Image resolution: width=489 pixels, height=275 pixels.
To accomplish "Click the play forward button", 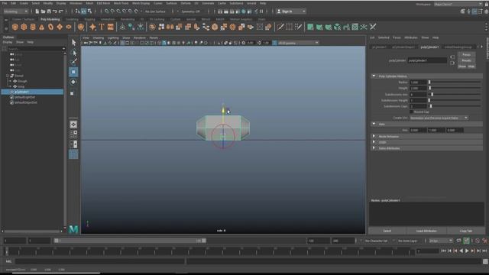I will pos(467,251).
